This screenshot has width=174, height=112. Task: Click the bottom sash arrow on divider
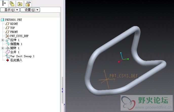[64, 104]
